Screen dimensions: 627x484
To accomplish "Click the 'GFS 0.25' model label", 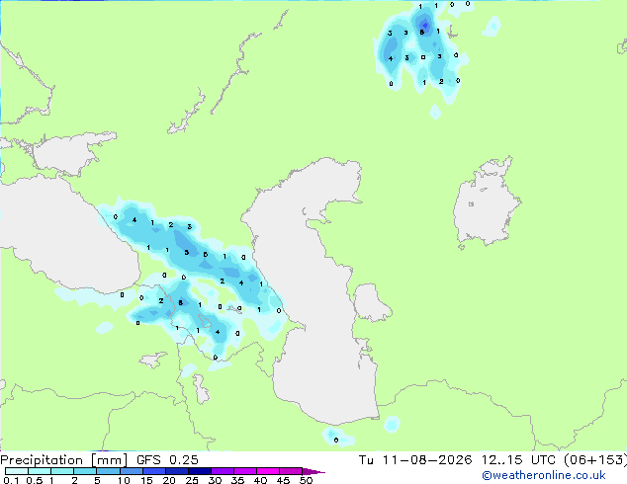I will click(x=167, y=459).
